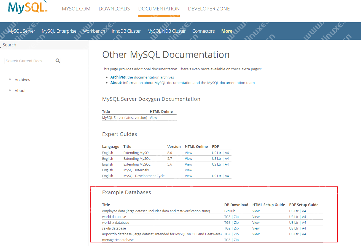This screenshot has height=246, width=361.
Task: Expand the More navigation menu
Action: 227,31
